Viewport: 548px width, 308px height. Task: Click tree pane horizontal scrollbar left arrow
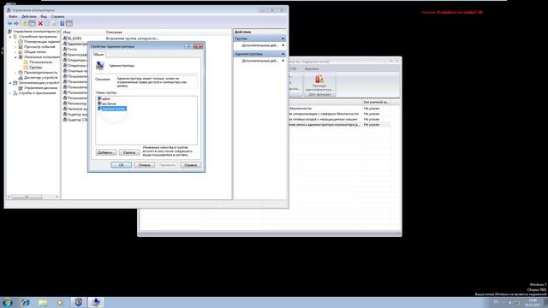pos(9,197)
